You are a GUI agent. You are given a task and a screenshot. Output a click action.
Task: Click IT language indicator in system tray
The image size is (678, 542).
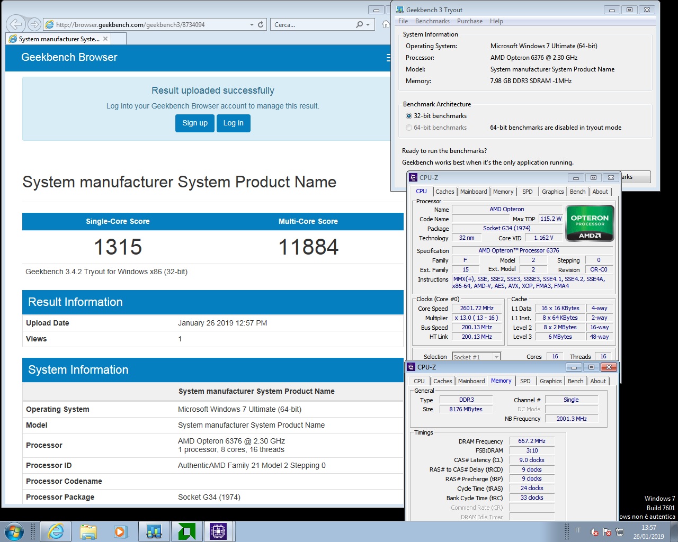[x=578, y=530]
